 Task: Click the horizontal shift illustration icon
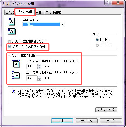tap(16, 63)
